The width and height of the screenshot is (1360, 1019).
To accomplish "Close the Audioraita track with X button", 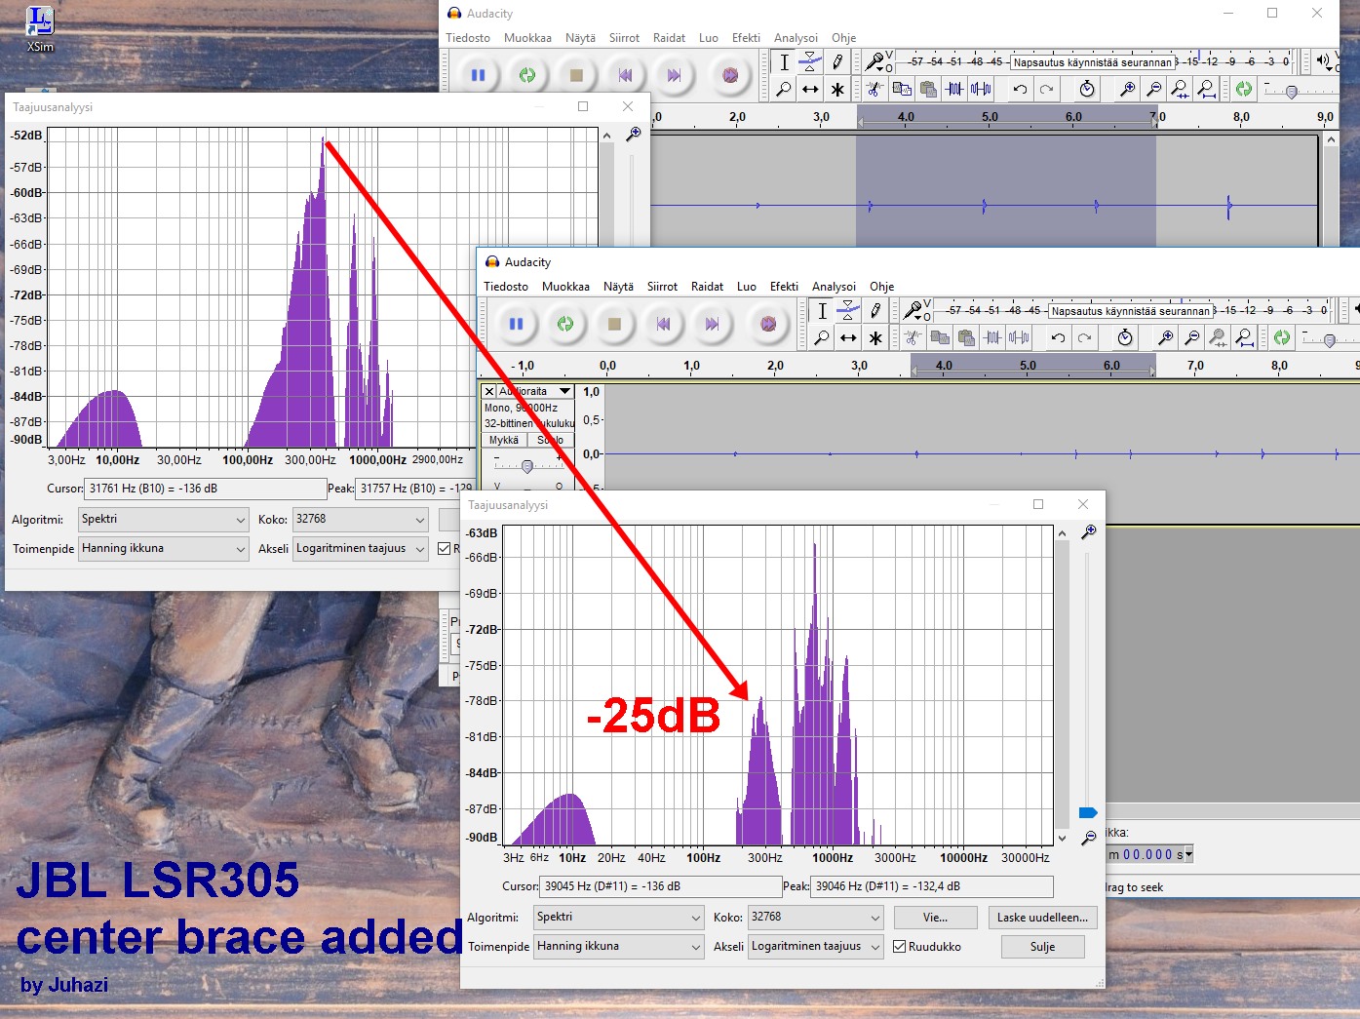I will coord(489,391).
